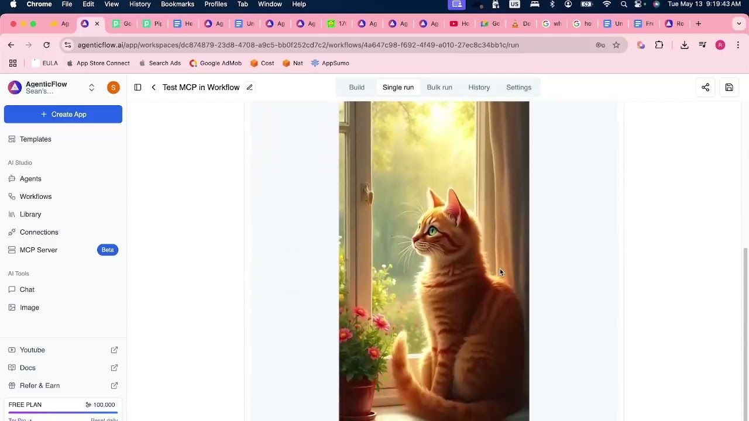Switch to the Bulk run tab

(x=439, y=87)
